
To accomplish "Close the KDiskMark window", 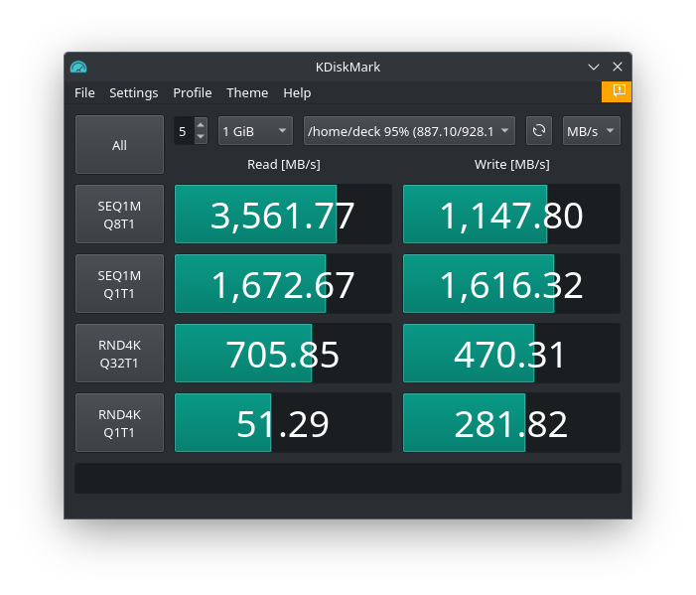I will coord(618,67).
